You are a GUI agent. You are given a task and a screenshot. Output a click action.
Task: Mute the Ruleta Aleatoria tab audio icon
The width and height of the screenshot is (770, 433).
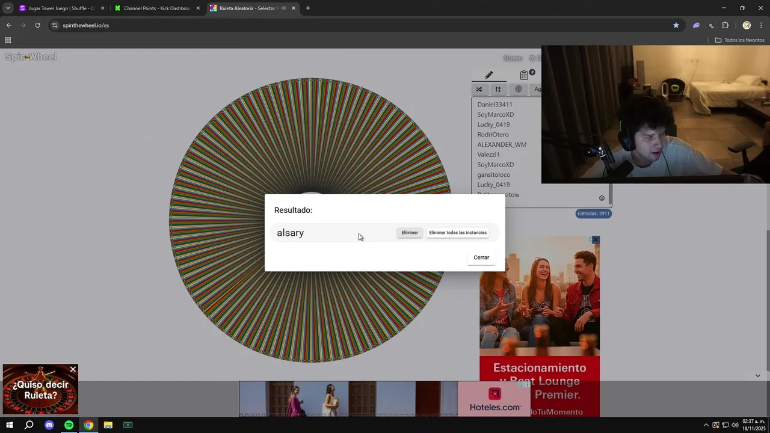(x=284, y=8)
